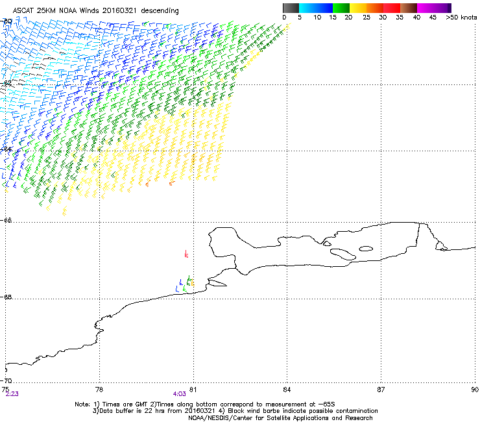Click the latitude label '-68'
The image size is (480, 422).
[6, 297]
